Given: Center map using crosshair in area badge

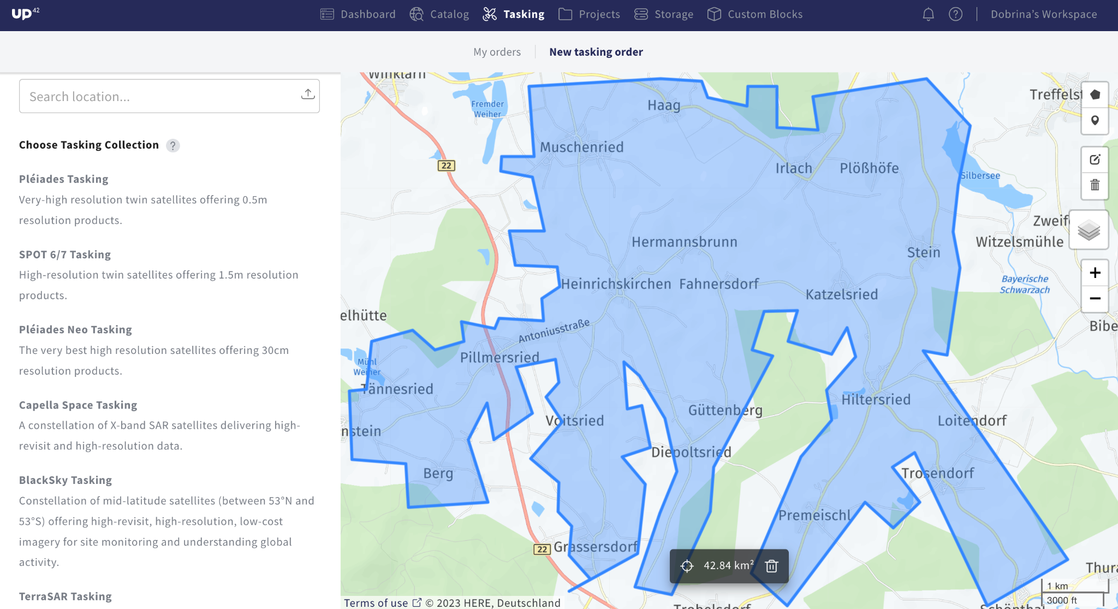Looking at the screenshot, I should (686, 566).
